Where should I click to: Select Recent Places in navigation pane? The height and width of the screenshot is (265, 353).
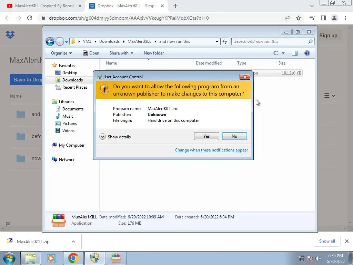tap(71, 87)
